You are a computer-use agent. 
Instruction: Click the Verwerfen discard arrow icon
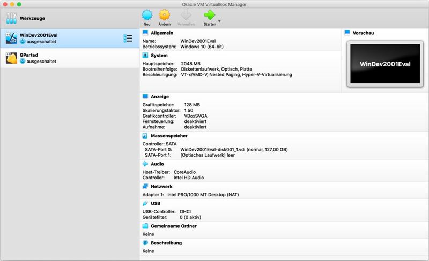pyautogui.click(x=186, y=15)
